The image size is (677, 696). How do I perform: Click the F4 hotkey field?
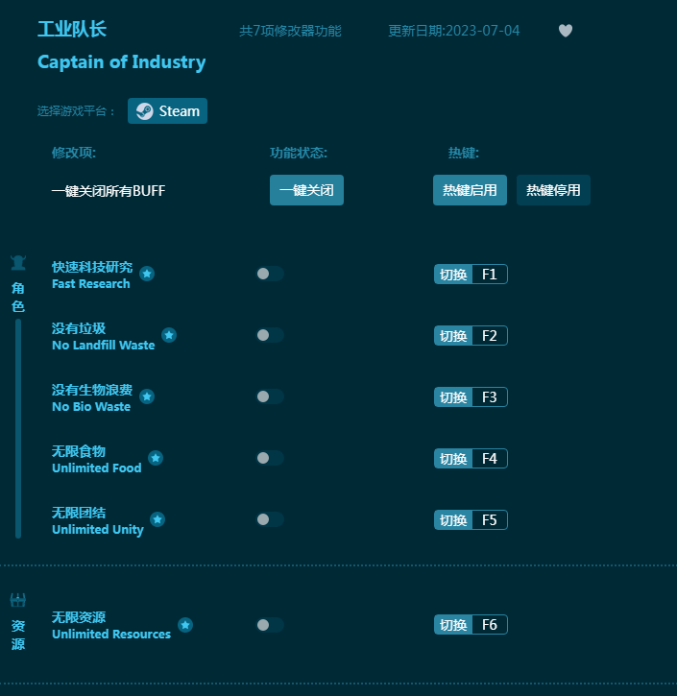tap(490, 459)
